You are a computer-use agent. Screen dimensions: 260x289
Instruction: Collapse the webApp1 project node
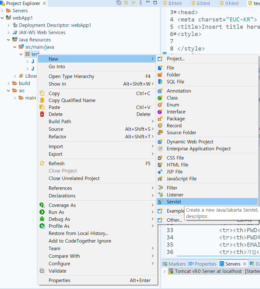[x=2, y=18]
